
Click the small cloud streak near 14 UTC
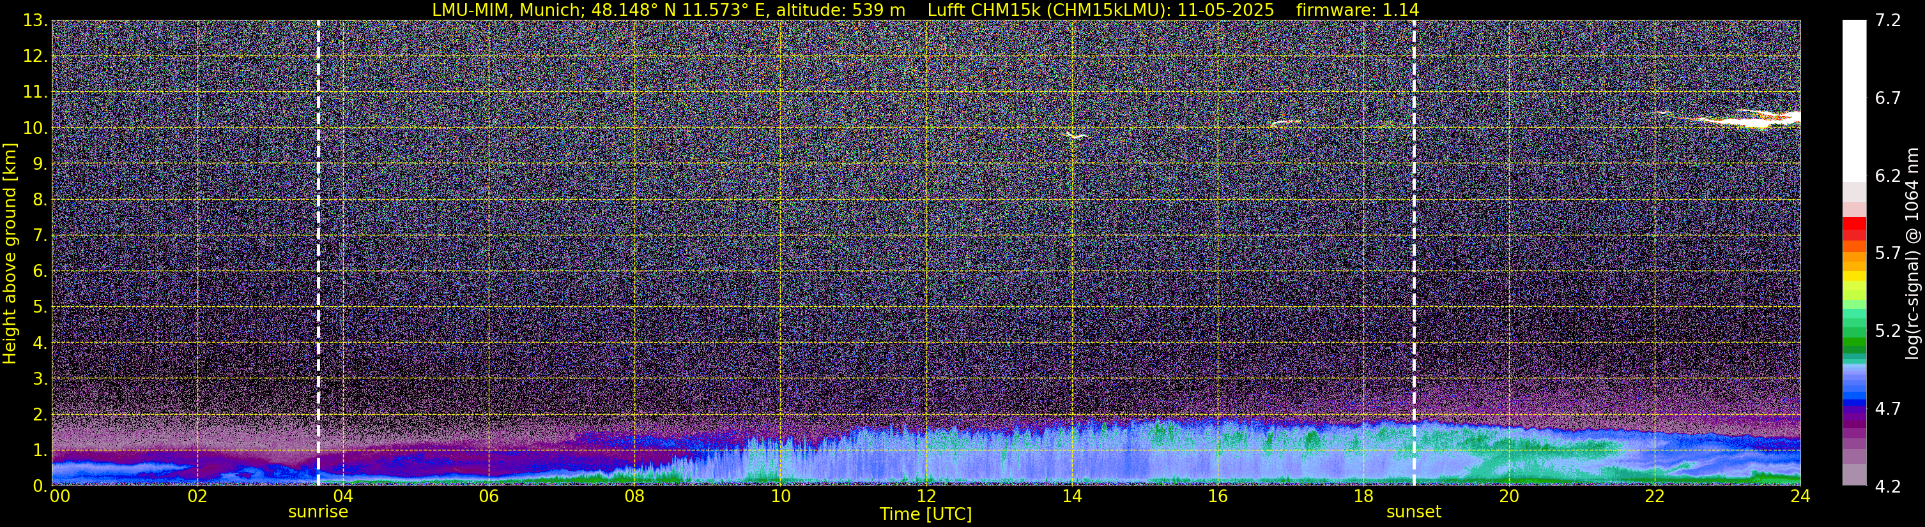tap(1076, 135)
